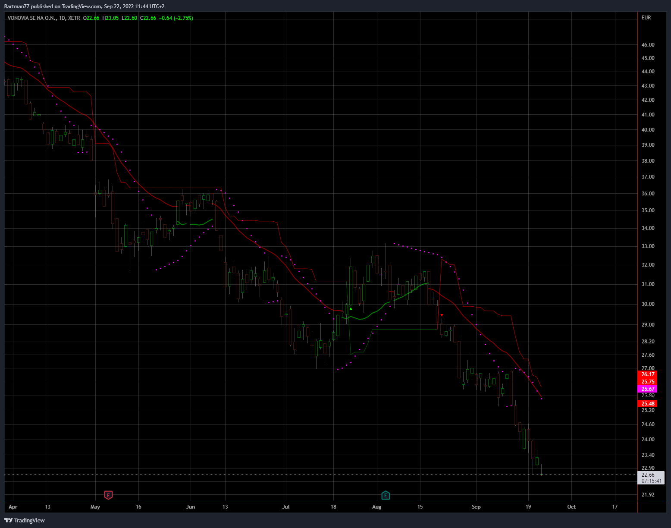Screen dimensions: 671x528
Task: Click the 40.00 price axis label
Action: pyautogui.click(x=648, y=130)
